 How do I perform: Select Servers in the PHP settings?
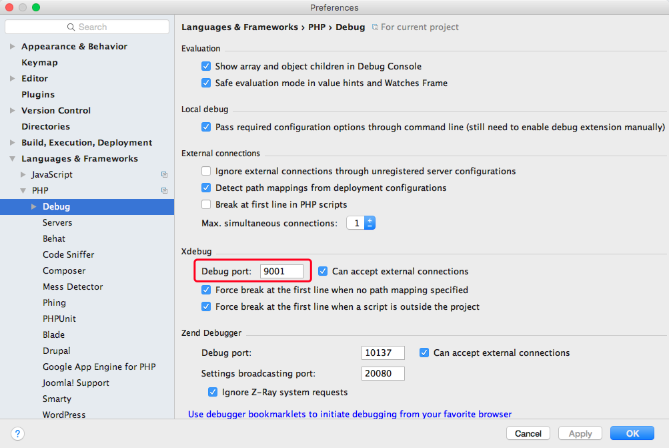pos(57,222)
